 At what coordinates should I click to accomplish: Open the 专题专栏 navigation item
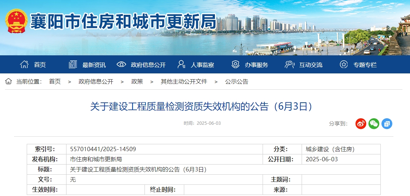click(365, 65)
